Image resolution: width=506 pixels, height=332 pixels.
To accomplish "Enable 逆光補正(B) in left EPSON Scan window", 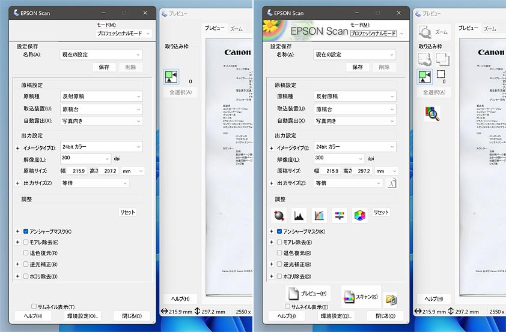I will 26,264.
